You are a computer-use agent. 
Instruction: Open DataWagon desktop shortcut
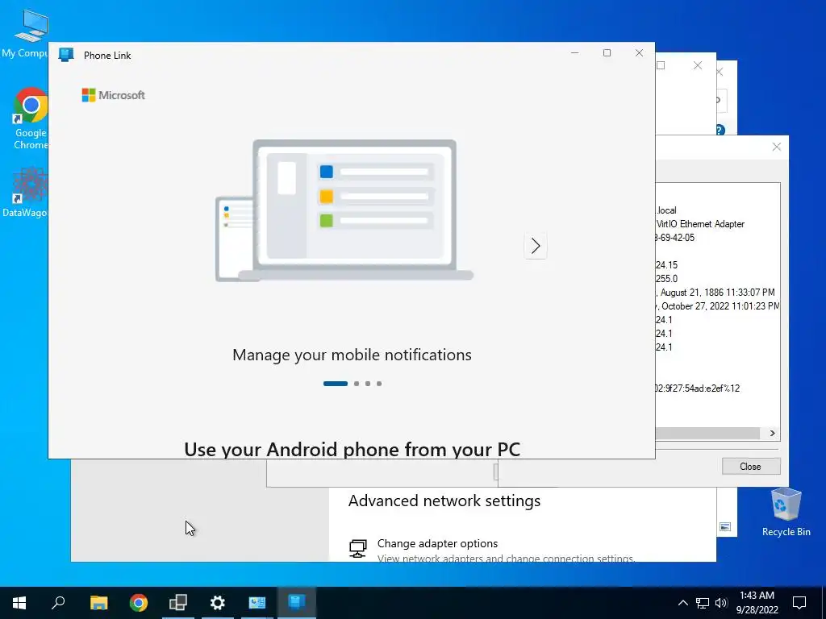click(x=27, y=192)
